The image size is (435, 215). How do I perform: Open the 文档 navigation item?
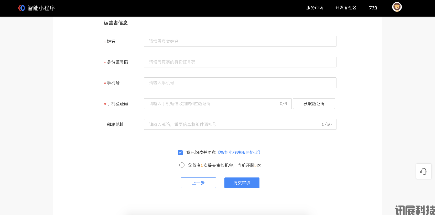click(x=373, y=8)
